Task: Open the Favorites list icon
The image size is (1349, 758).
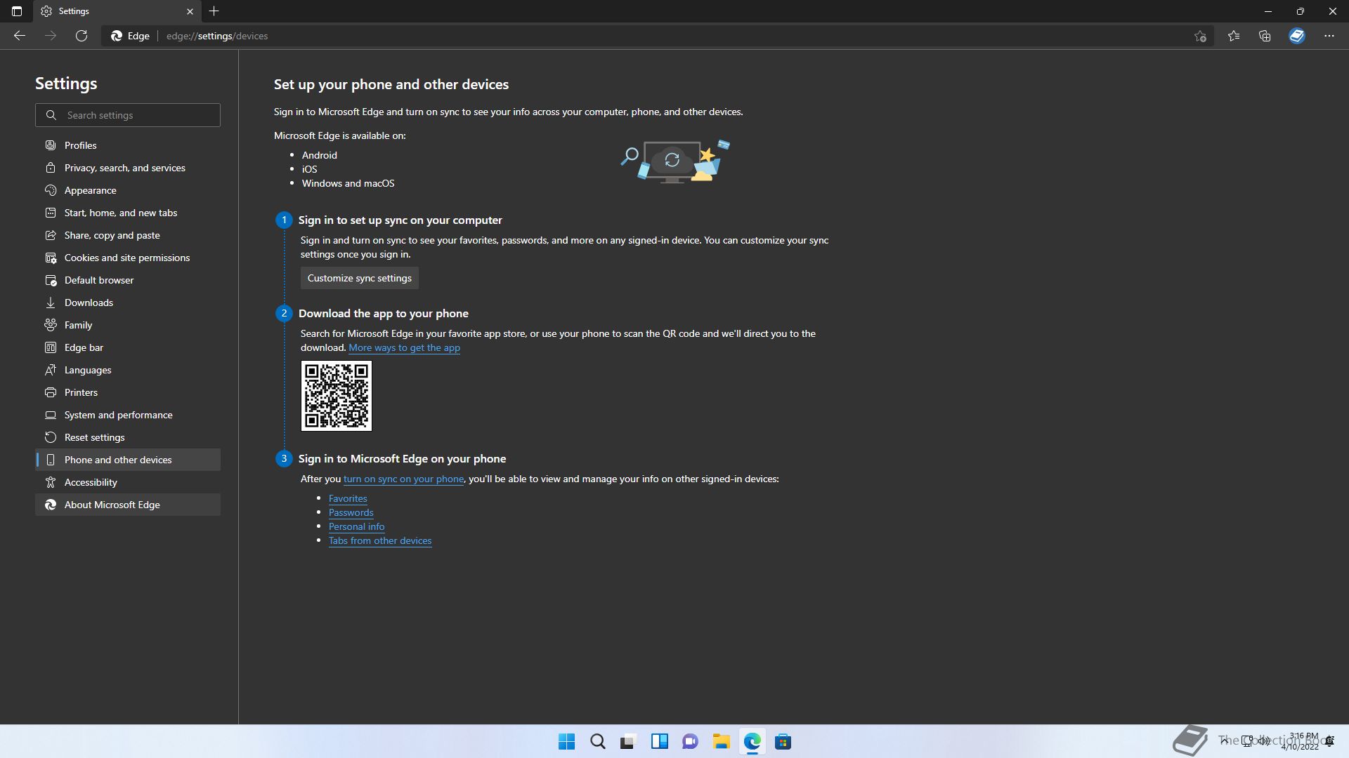Action: (1234, 36)
